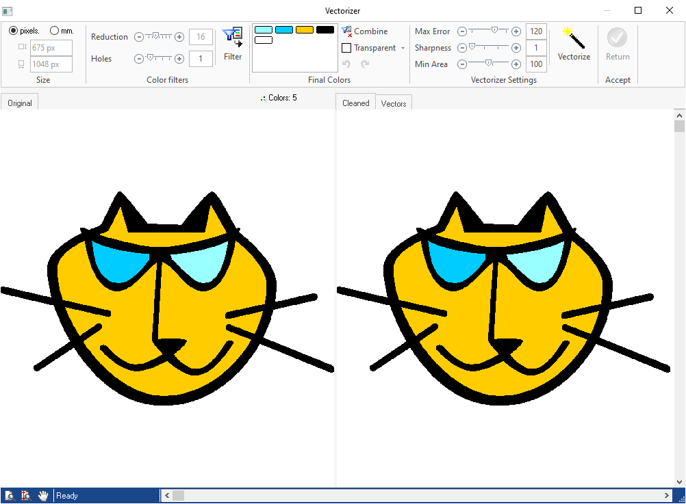Select the pan hand tool in status bar
This screenshot has height=504, width=686.
pyautogui.click(x=43, y=496)
